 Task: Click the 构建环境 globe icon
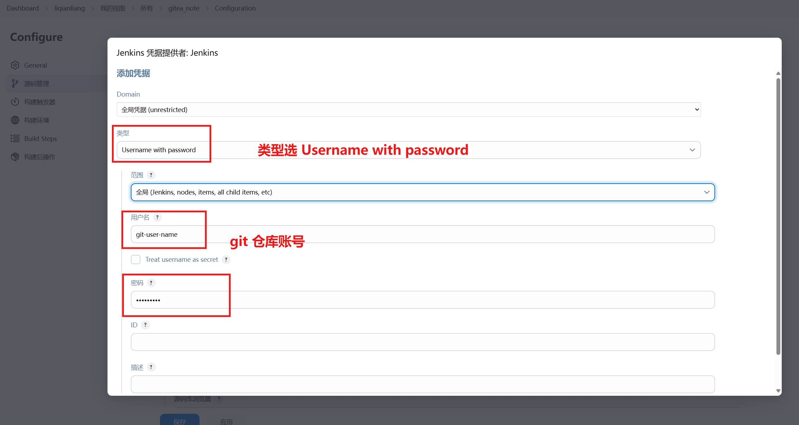[15, 120]
